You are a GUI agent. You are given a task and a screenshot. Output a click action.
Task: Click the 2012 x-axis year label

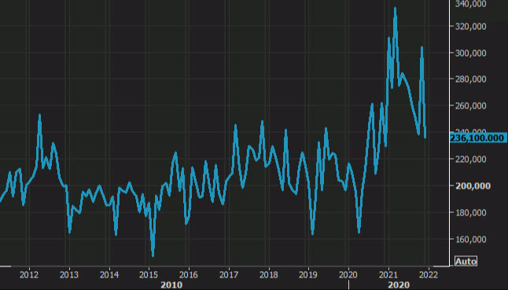[29, 275]
